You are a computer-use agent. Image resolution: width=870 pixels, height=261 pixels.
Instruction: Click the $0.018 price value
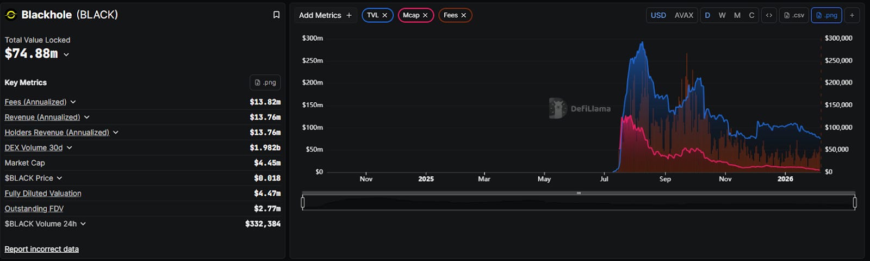[x=268, y=178]
